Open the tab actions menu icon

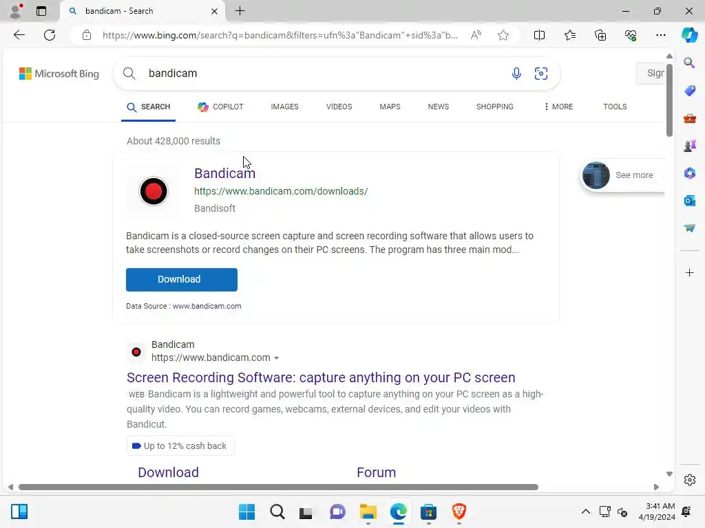[x=41, y=11]
